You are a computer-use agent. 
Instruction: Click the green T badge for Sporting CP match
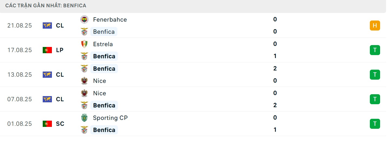click(375, 124)
